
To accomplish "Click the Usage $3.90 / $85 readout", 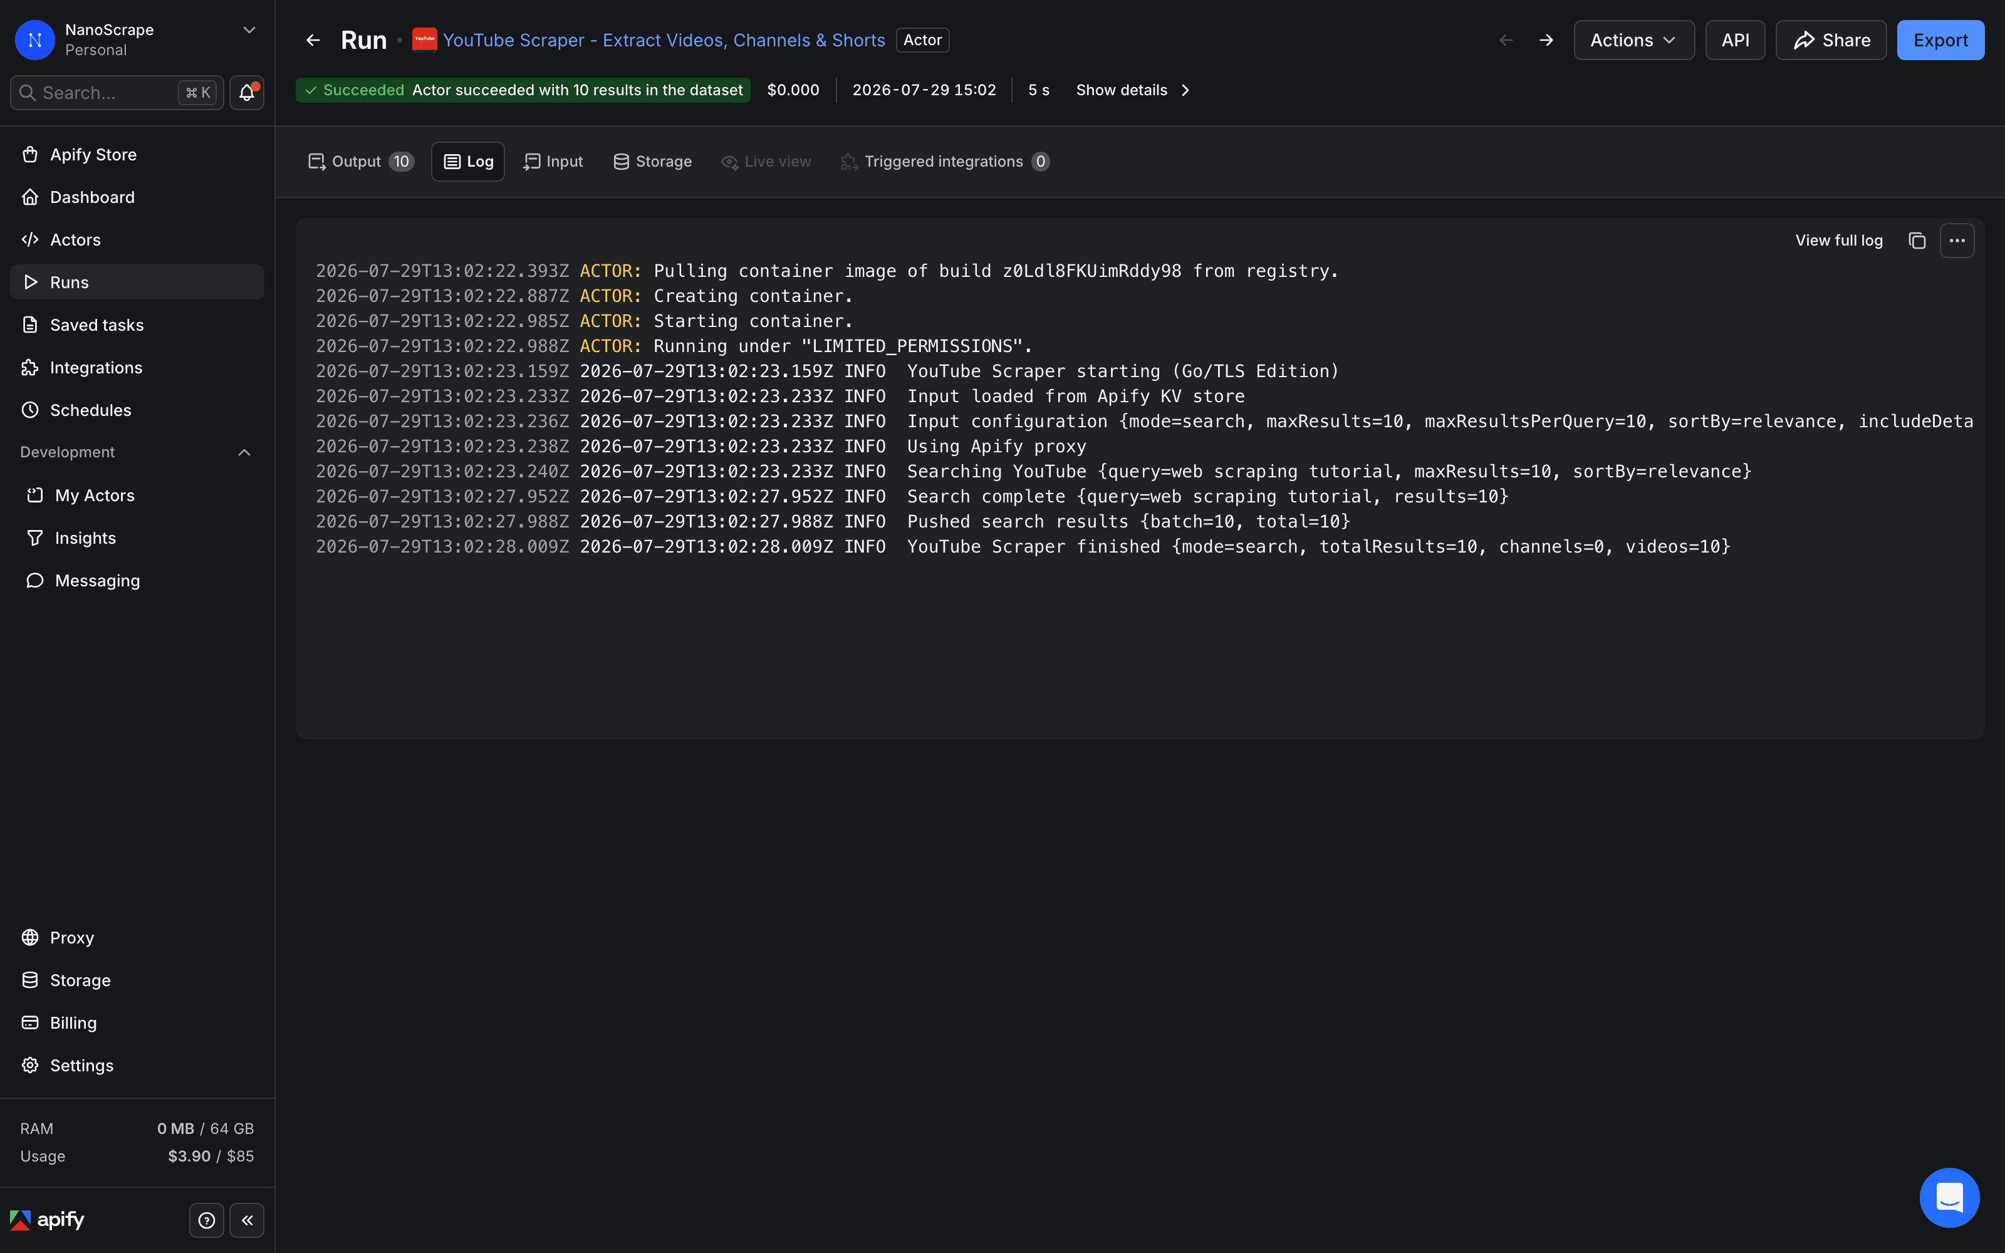I will pos(137,1156).
